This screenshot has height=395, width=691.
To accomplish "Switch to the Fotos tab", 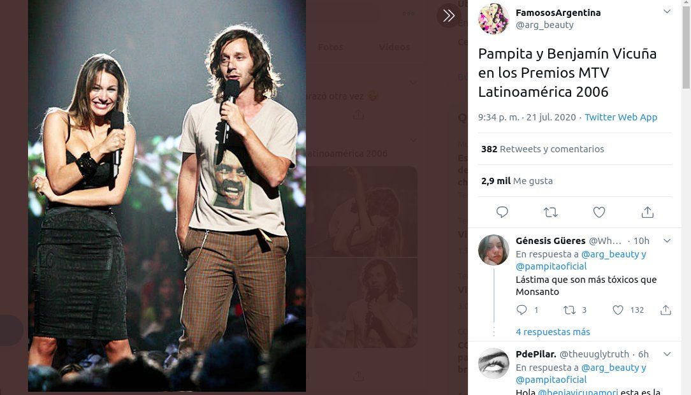I will click(330, 47).
